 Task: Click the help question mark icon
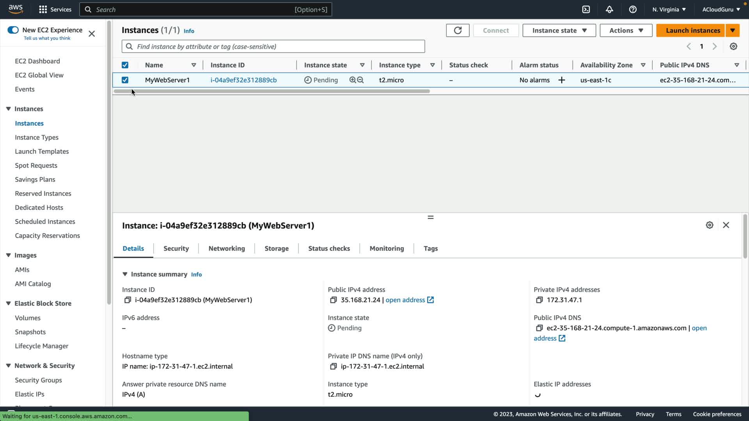[633, 9]
